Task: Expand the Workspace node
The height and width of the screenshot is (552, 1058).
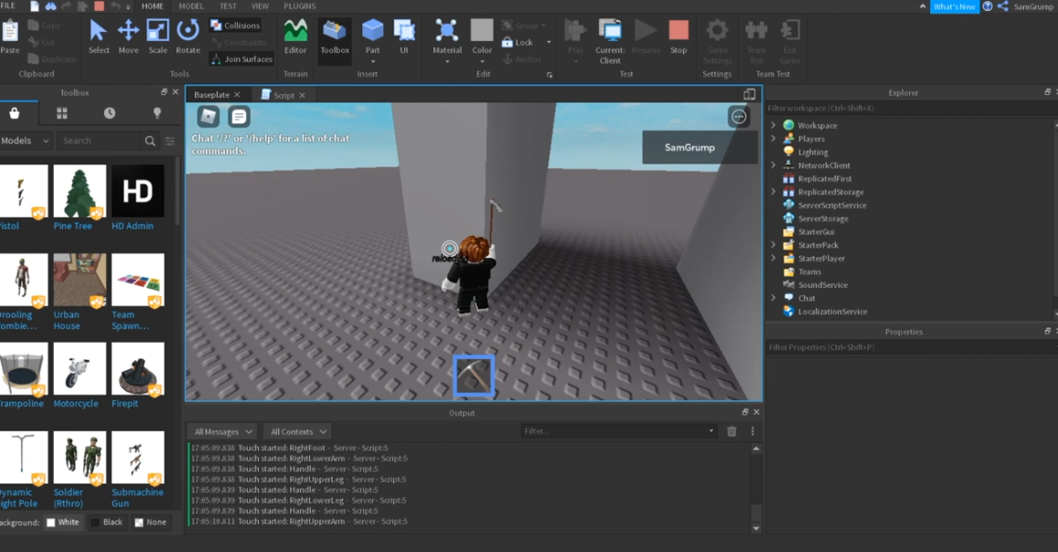Action: point(774,125)
